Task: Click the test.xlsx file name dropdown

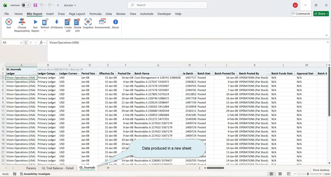Action: [70, 5]
